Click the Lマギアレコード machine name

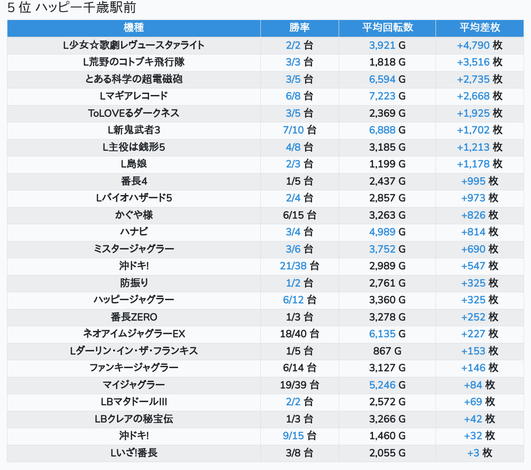click(134, 96)
